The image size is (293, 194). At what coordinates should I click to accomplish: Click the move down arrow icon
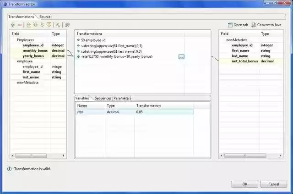click(42, 25)
